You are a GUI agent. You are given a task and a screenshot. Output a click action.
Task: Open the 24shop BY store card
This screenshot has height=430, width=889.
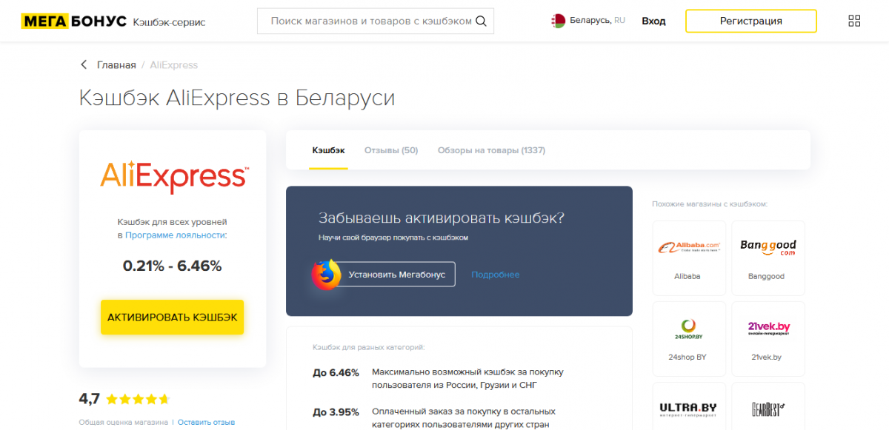[x=689, y=337]
